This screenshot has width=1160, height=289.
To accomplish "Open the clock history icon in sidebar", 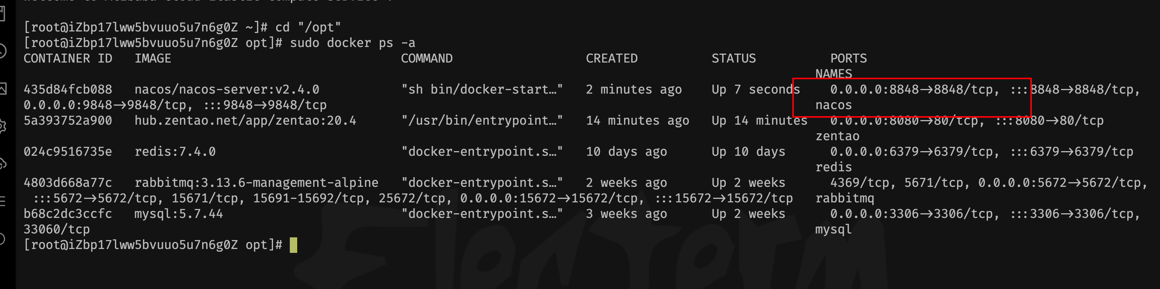I will (x=2, y=51).
